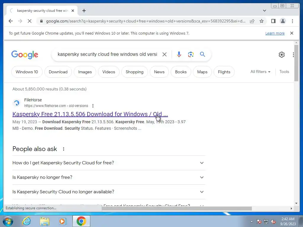Open search Tools options
303x227 pixels.
[x=284, y=72]
